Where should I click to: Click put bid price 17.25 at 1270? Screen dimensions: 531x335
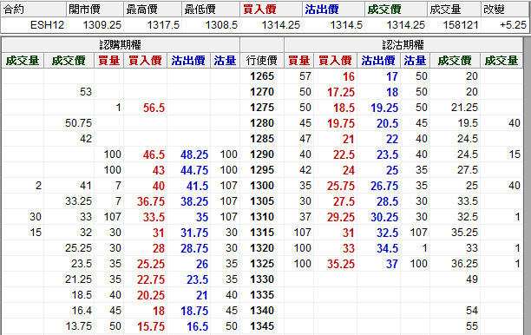pos(341,92)
